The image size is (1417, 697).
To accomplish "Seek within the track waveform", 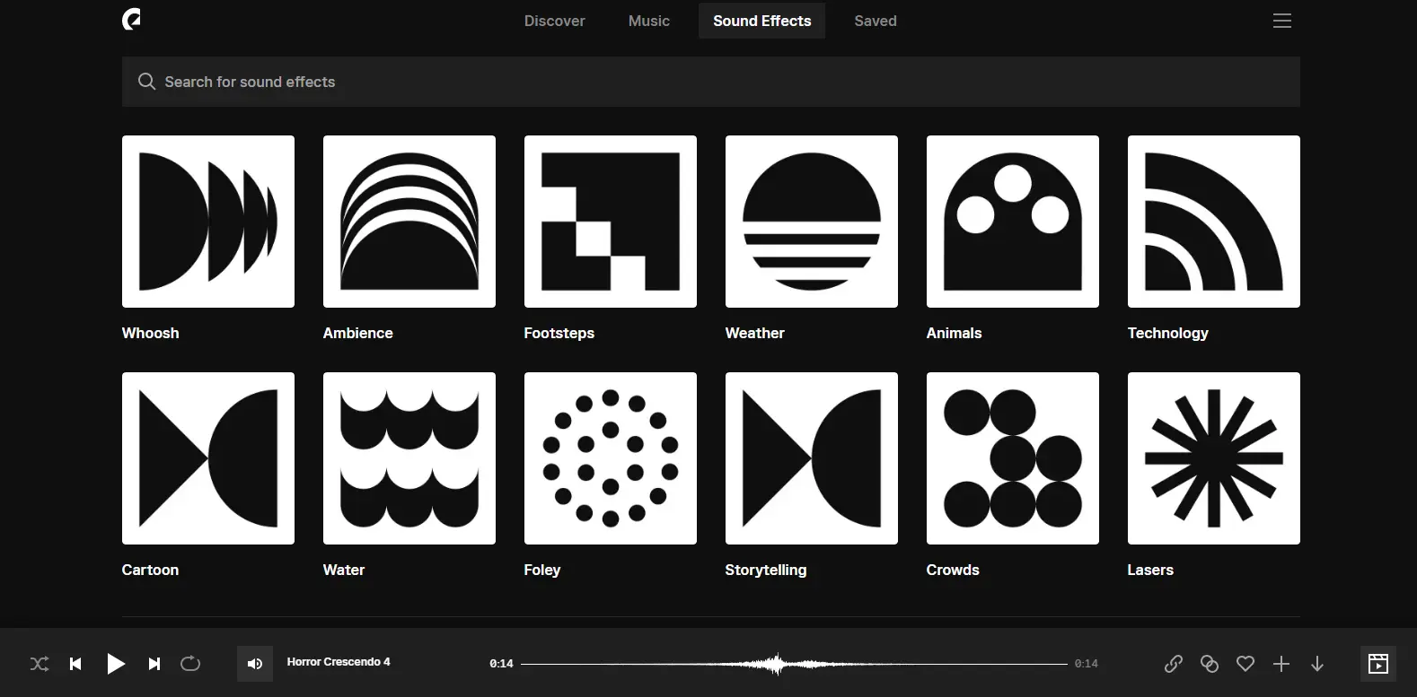I will click(794, 664).
